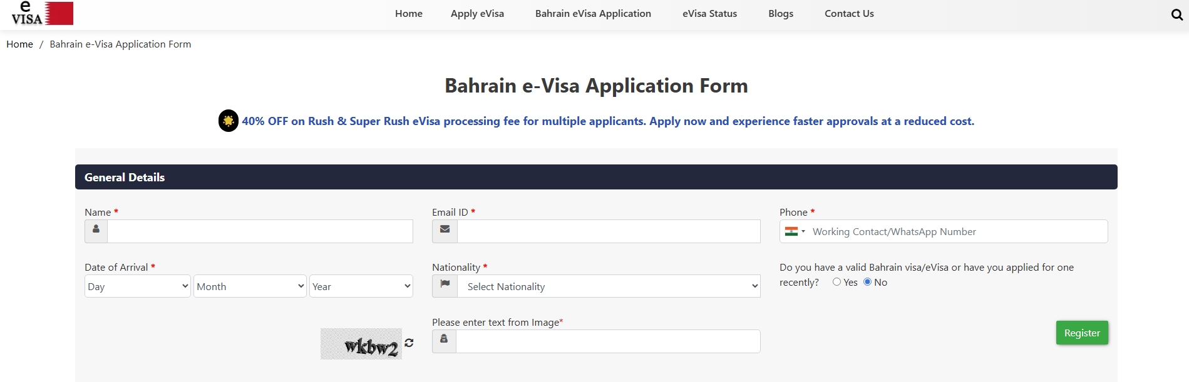Open the search magnifier icon

coord(1176,15)
